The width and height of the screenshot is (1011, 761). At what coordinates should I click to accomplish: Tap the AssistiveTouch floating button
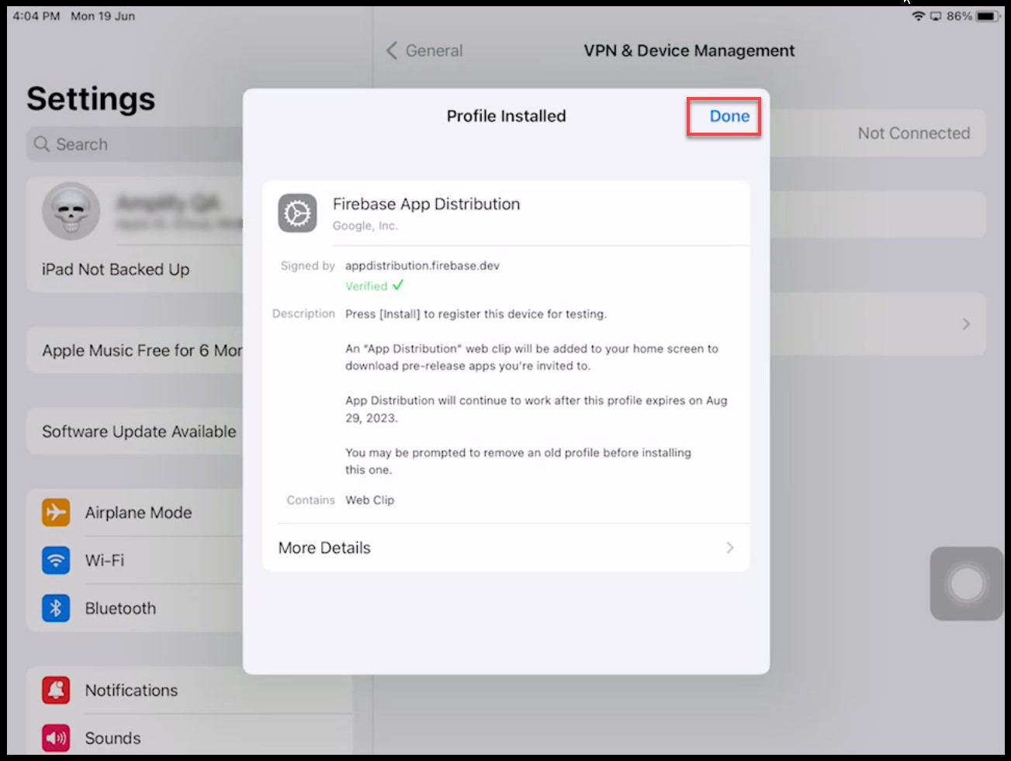coord(967,583)
